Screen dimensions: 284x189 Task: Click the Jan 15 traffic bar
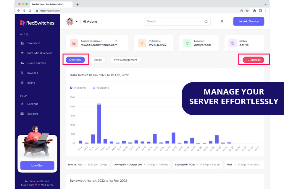[155, 139]
